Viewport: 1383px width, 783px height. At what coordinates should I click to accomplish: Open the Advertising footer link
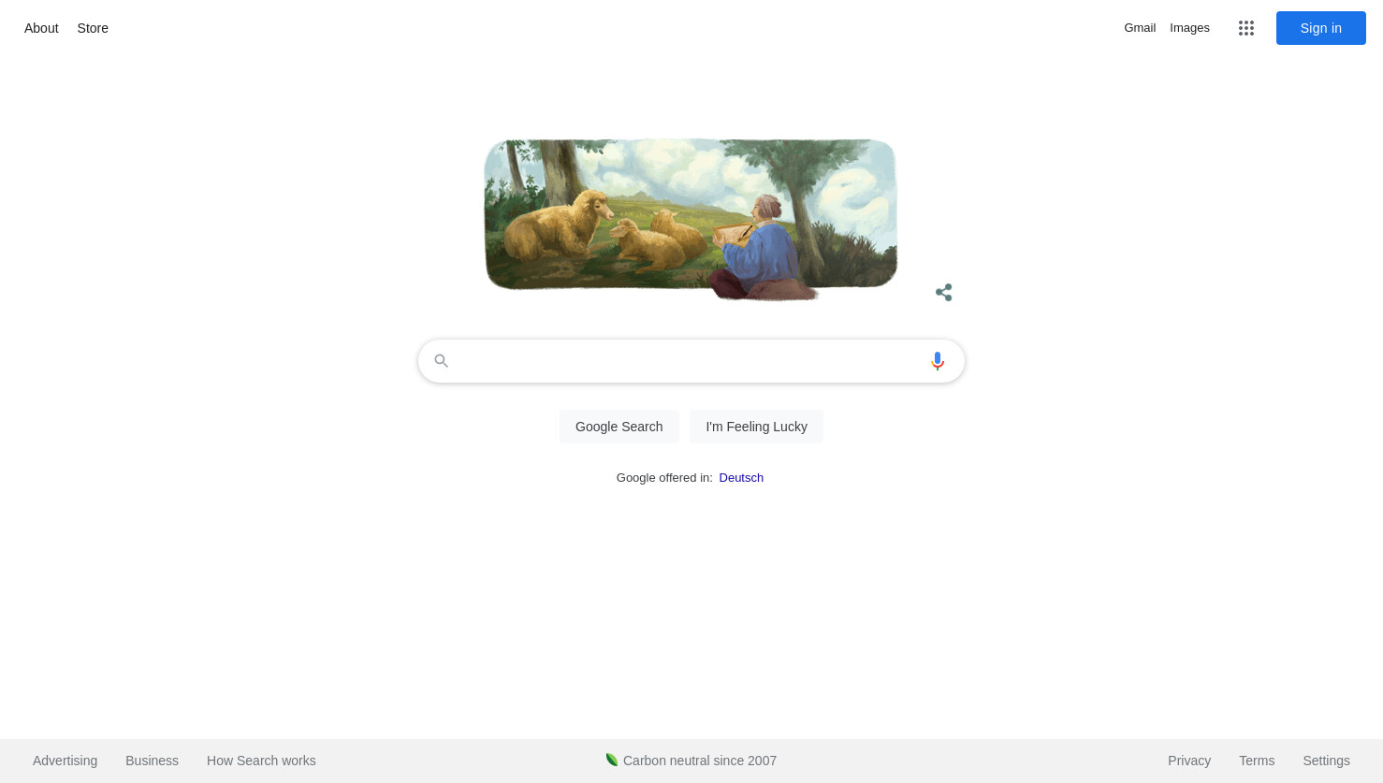[x=65, y=761]
